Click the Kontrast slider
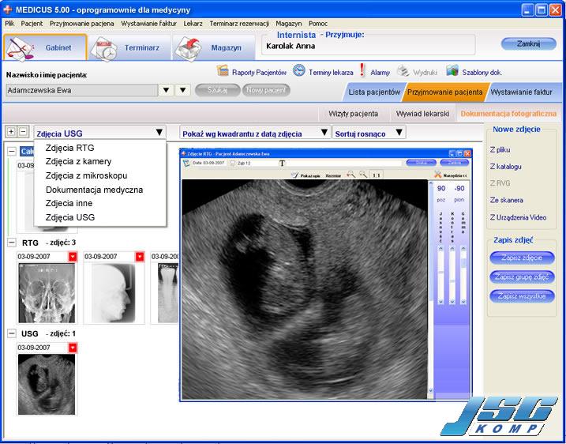566x444 pixels. pos(452,275)
